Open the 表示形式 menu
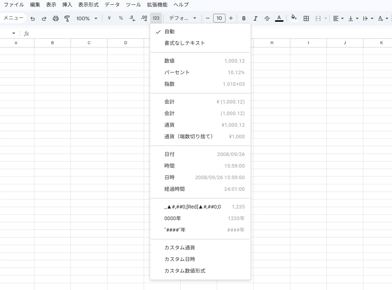392x290 pixels. [x=88, y=5]
